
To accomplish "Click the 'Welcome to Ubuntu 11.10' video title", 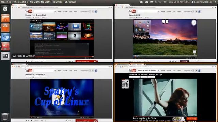I will 35,74.
